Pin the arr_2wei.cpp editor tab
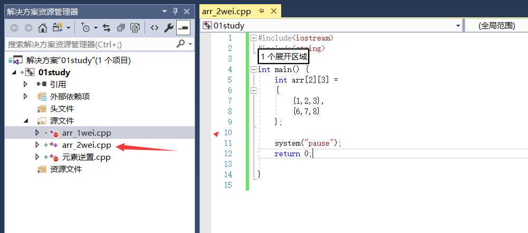This screenshot has width=528, height=233. [261, 12]
